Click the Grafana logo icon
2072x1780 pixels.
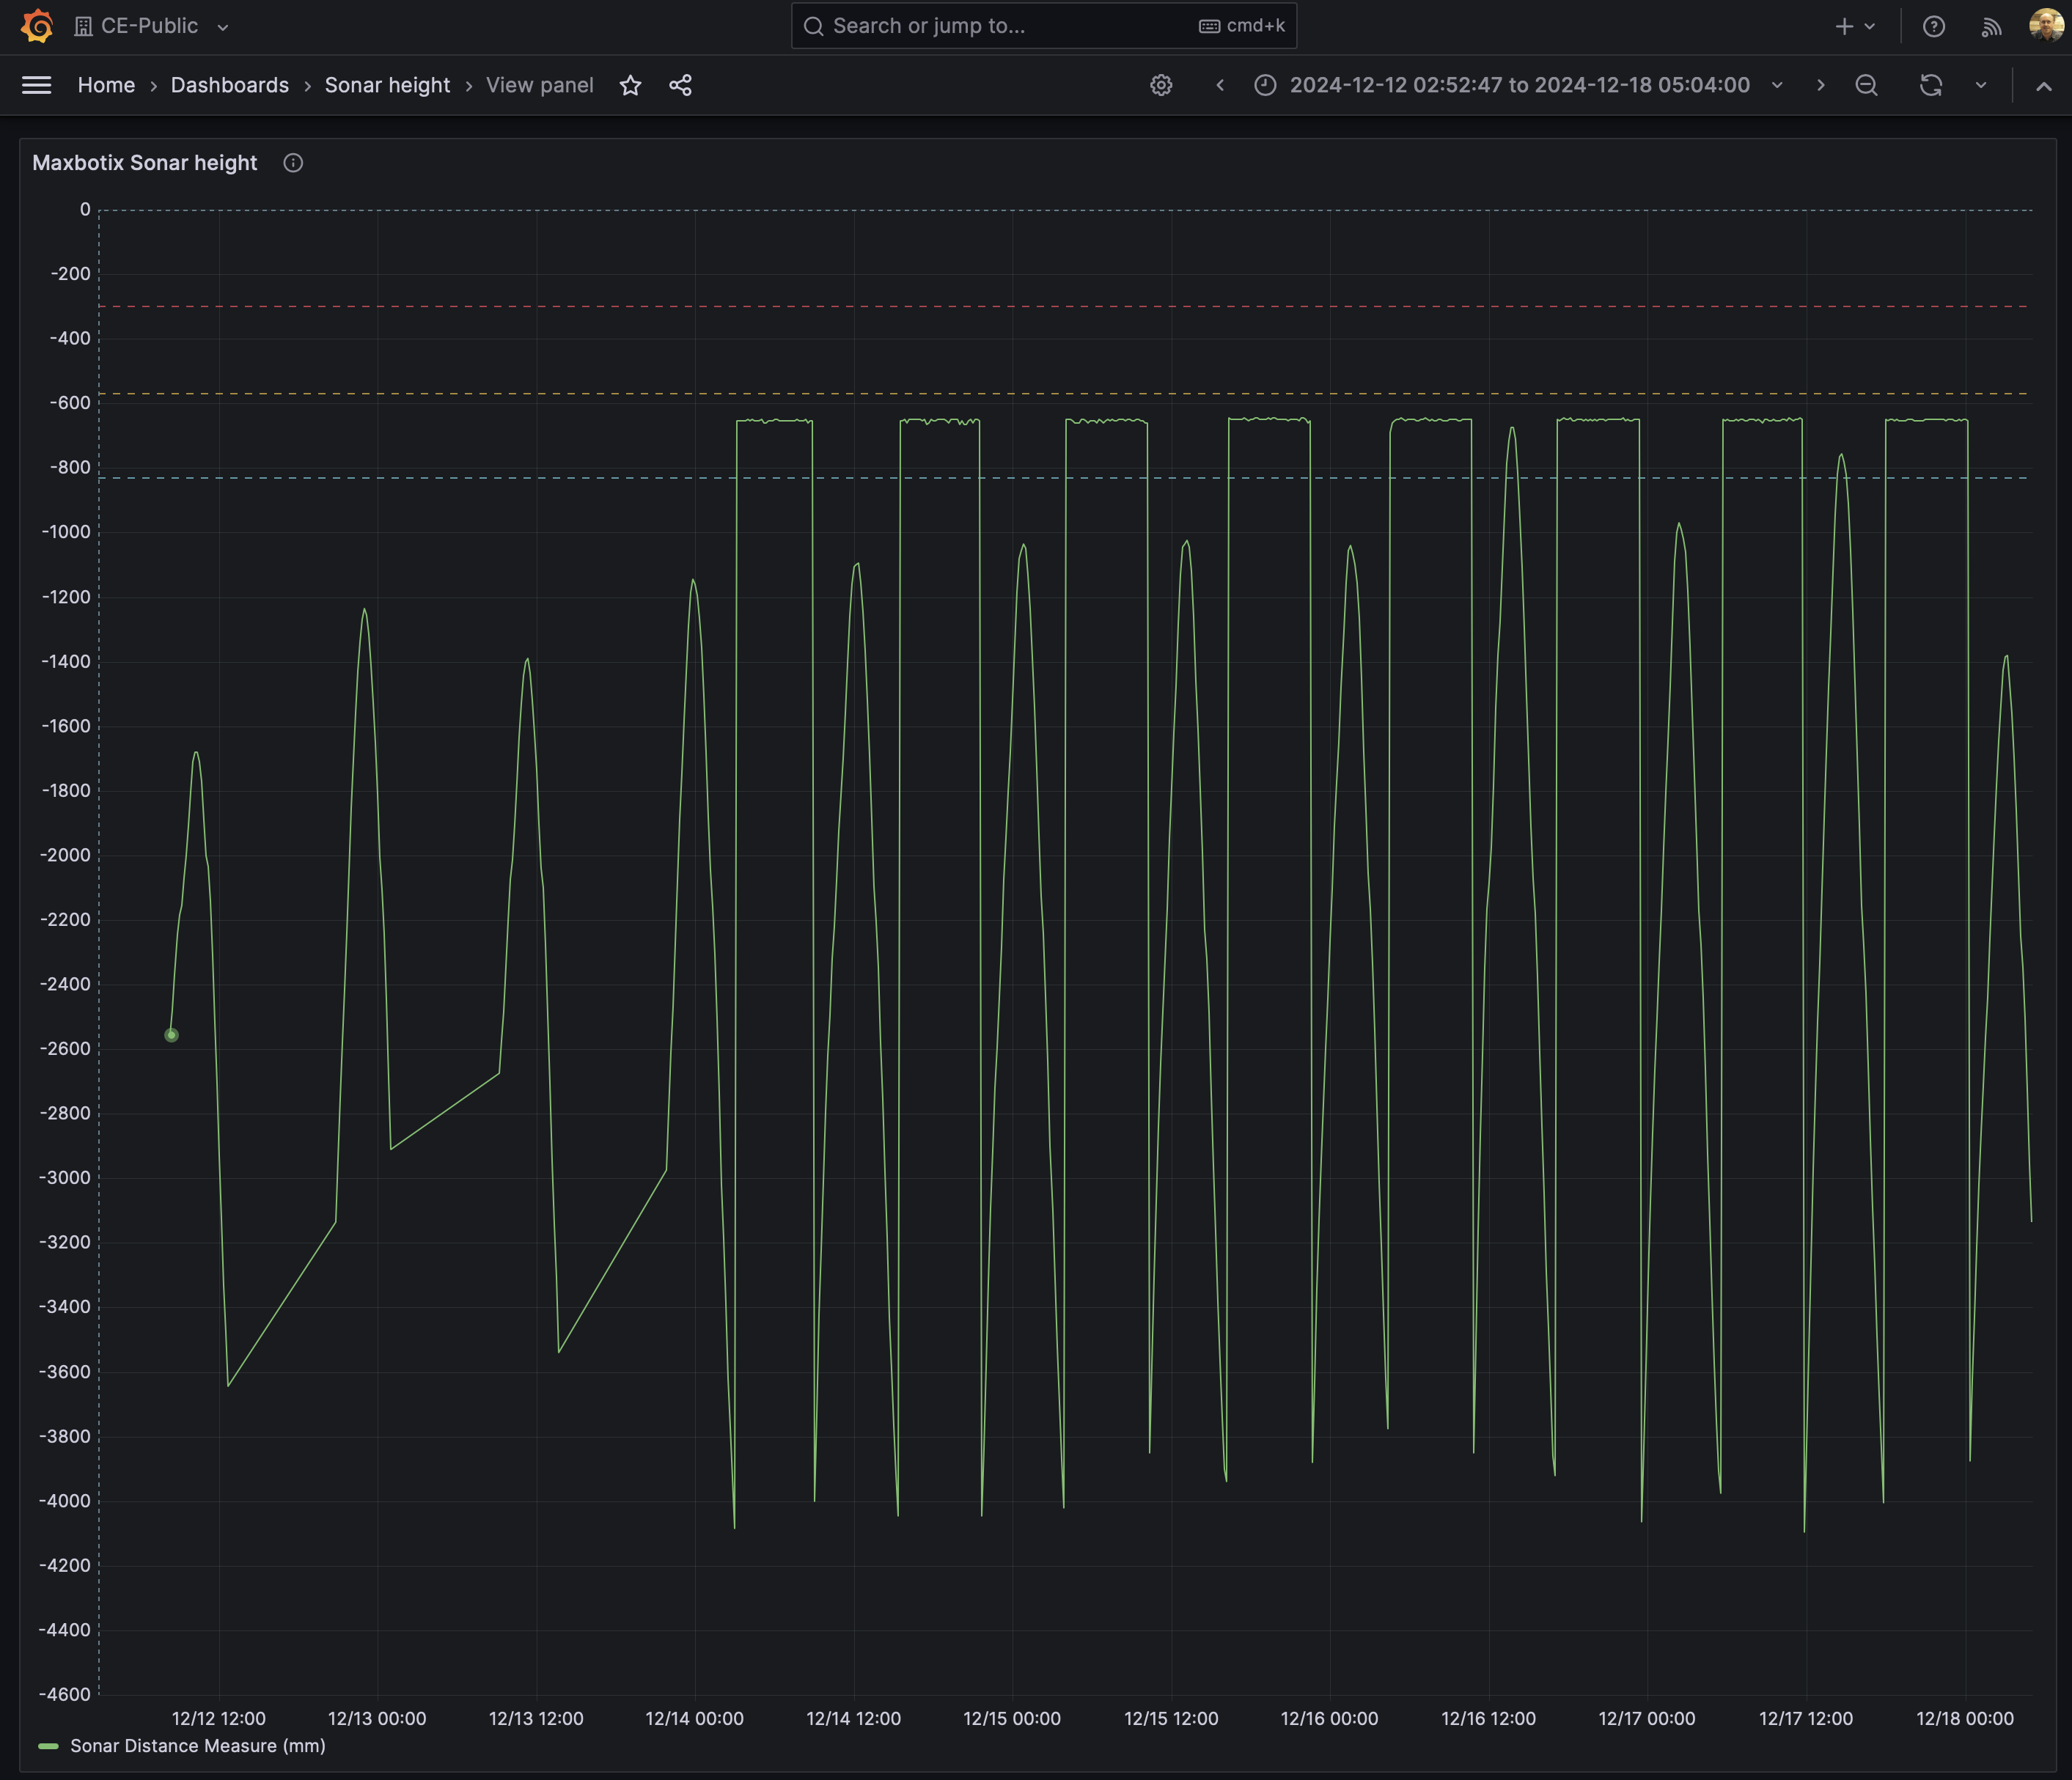pos(37,26)
